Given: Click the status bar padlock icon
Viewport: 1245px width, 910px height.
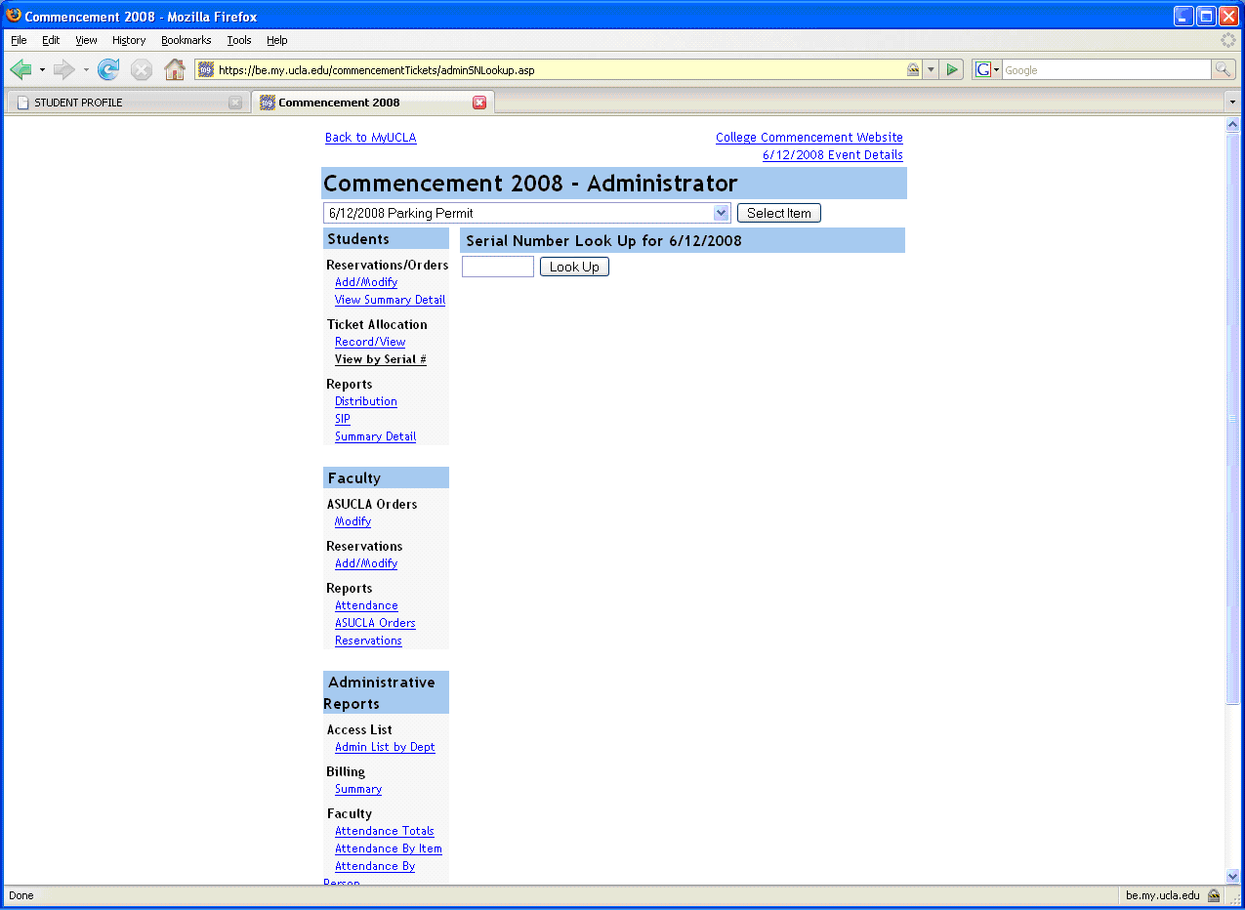Looking at the screenshot, I should pyautogui.click(x=1214, y=895).
